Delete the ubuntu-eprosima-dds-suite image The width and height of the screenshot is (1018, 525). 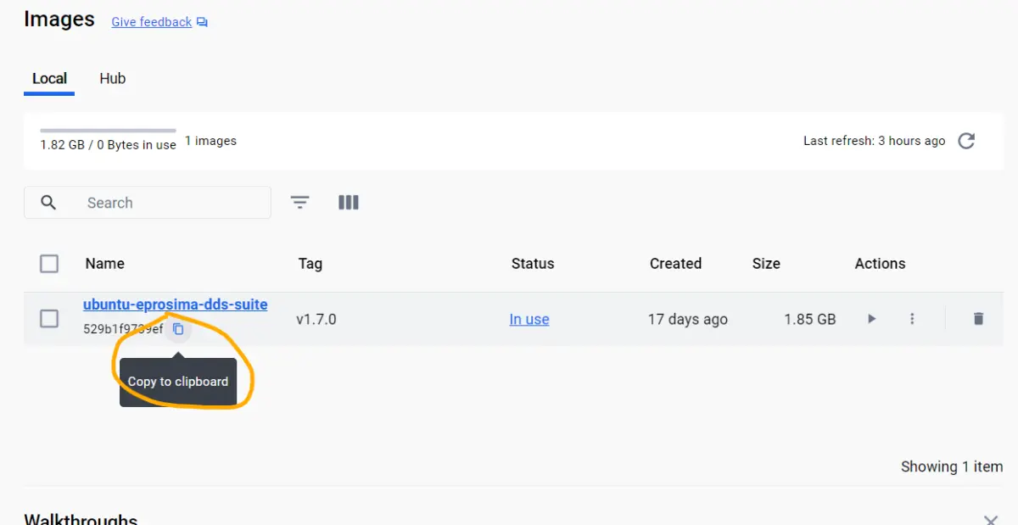(x=978, y=319)
